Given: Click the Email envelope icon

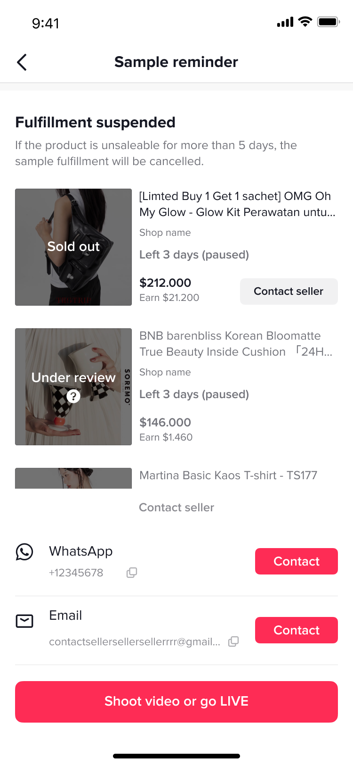Looking at the screenshot, I should tap(24, 621).
